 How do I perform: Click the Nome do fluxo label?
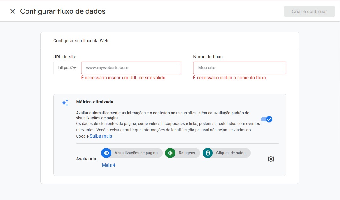[208, 57]
